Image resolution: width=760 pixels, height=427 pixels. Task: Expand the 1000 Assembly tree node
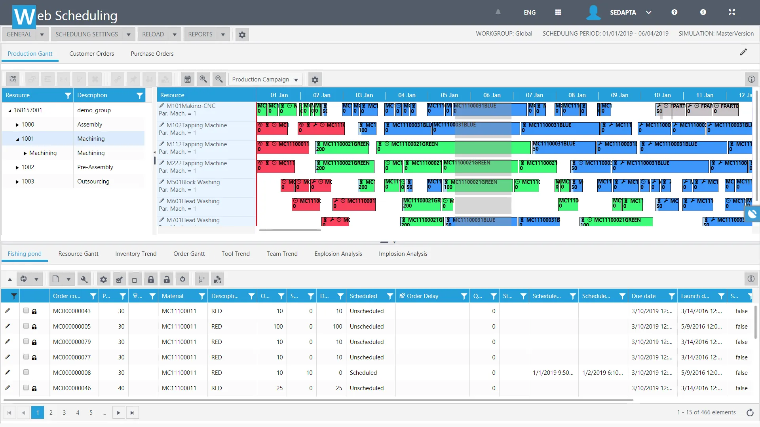click(17, 125)
